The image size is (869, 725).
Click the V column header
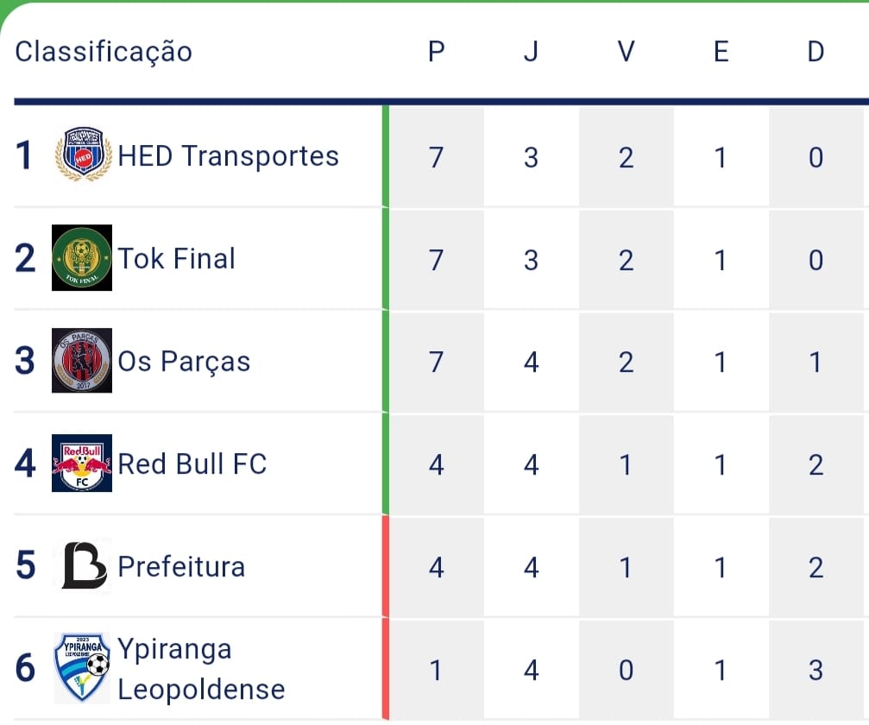tap(626, 51)
